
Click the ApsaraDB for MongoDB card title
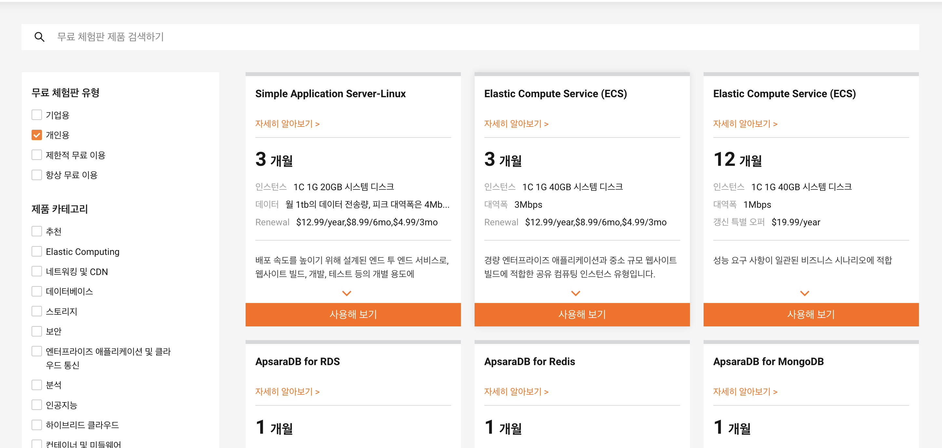pyautogui.click(x=768, y=362)
